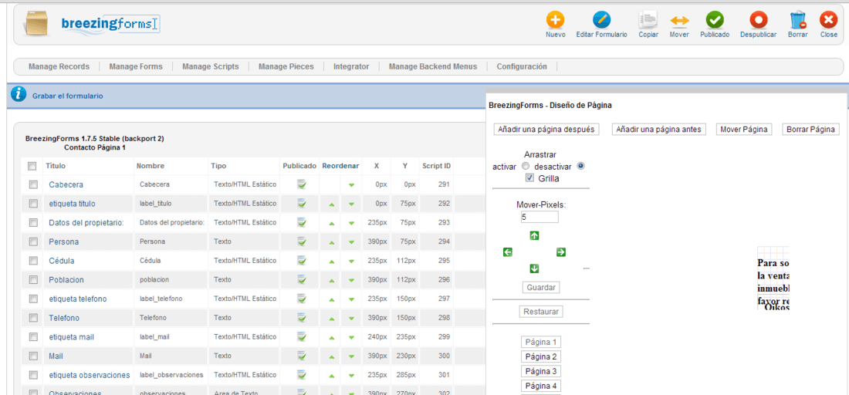Viewport: 849px width, 395px height.
Task: Move Poblacion row up in order
Action: click(x=331, y=280)
